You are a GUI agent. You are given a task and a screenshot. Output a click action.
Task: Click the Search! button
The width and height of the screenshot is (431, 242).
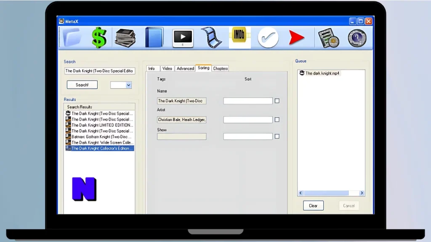pos(82,85)
